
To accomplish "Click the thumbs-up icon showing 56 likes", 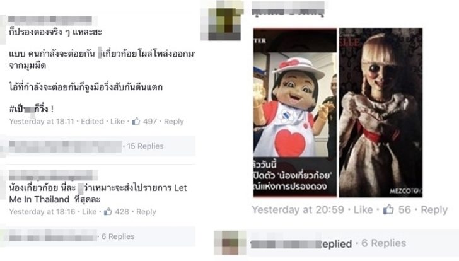I will coord(388,209).
